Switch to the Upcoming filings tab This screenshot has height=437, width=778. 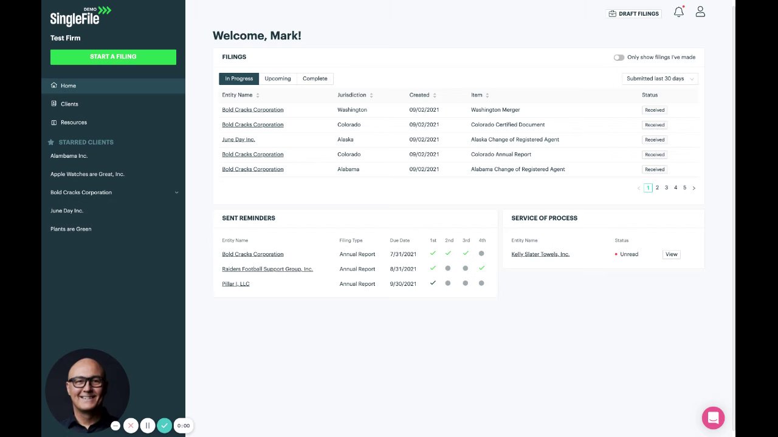coord(278,78)
